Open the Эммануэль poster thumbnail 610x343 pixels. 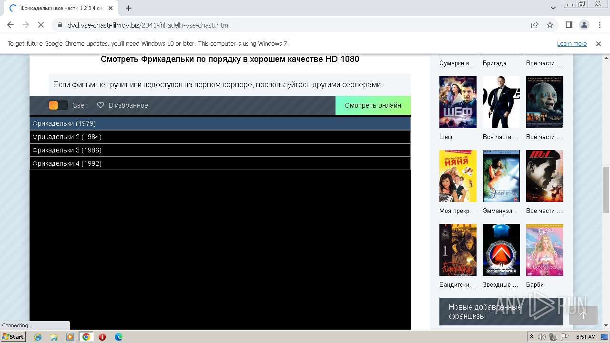click(501, 176)
